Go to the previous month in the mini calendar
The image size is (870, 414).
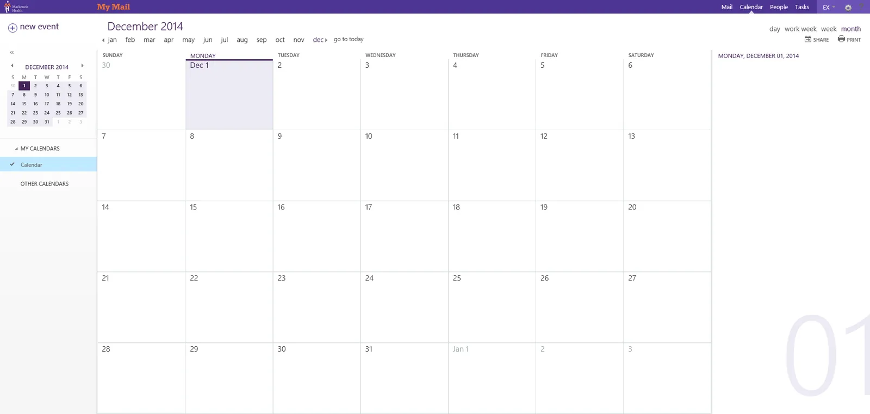[12, 66]
